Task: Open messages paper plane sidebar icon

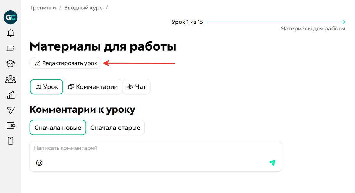Action: coord(11,110)
